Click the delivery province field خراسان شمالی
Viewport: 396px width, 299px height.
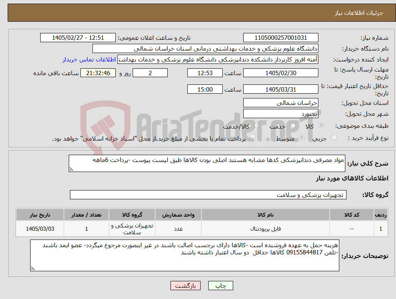click(x=281, y=103)
